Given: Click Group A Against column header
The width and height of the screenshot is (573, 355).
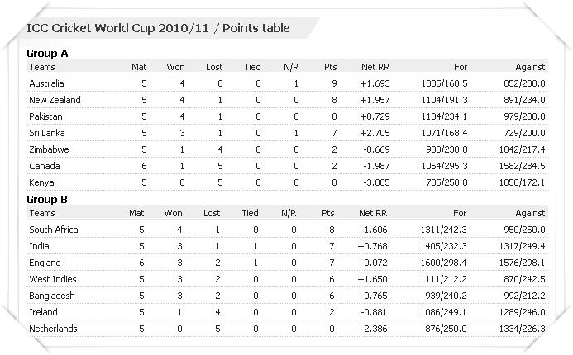Looking at the screenshot, I should point(530,67).
